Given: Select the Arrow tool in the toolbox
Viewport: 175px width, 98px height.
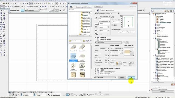Looking at the screenshot, I should [1, 11].
